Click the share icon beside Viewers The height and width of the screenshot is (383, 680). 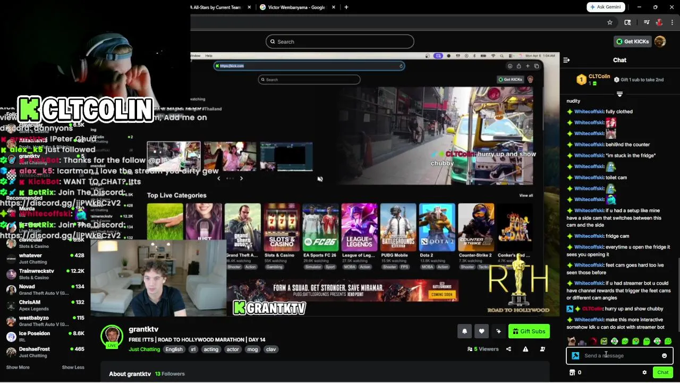pyautogui.click(x=508, y=349)
